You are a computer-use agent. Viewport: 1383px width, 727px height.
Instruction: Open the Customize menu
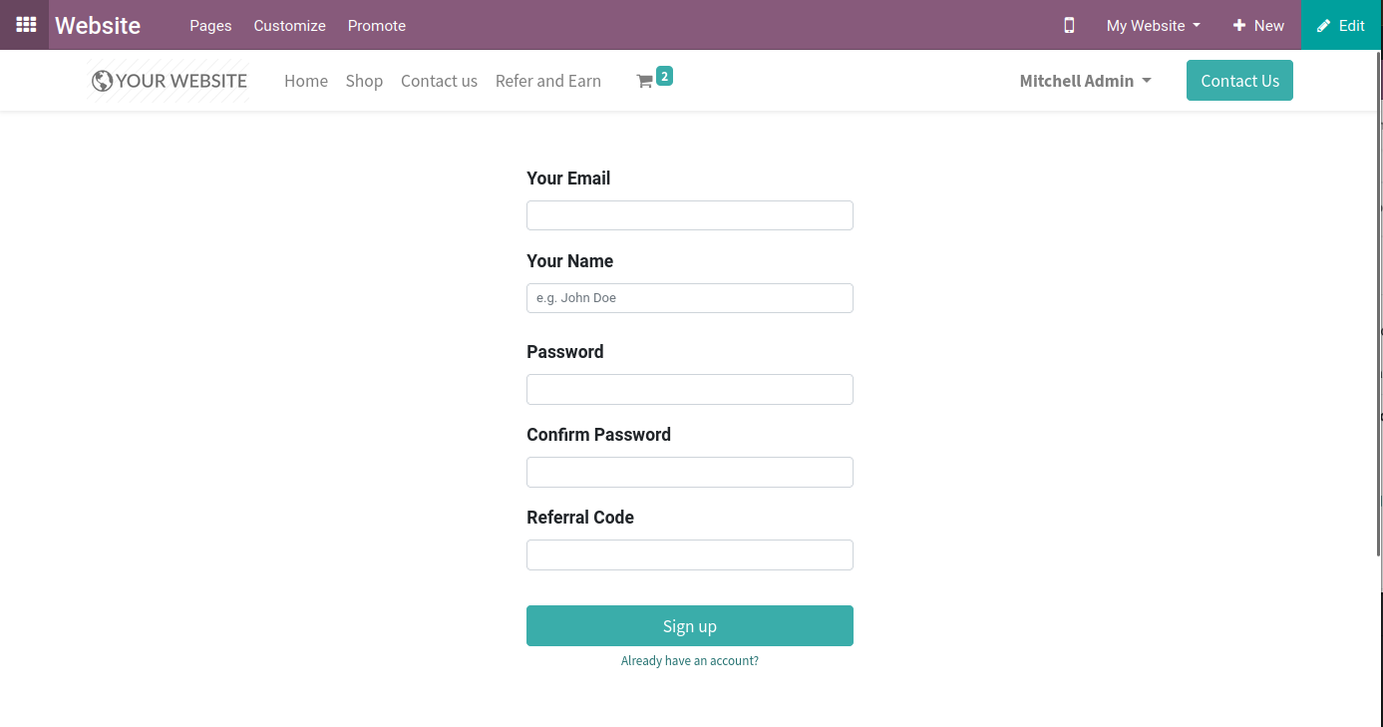(289, 26)
